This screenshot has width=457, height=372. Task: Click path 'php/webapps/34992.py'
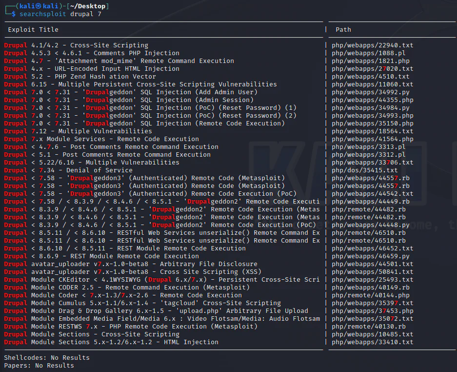(371, 92)
